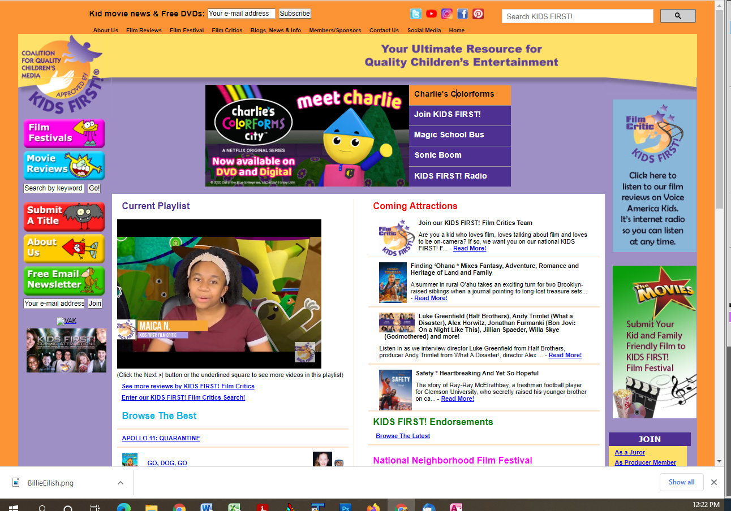The image size is (731, 511).
Task: Open Browse The Latest link
Action: (x=403, y=436)
